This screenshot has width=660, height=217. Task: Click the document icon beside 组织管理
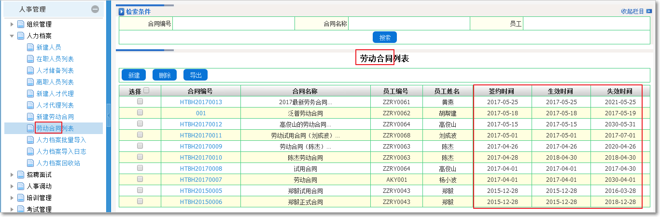[x=20, y=24]
